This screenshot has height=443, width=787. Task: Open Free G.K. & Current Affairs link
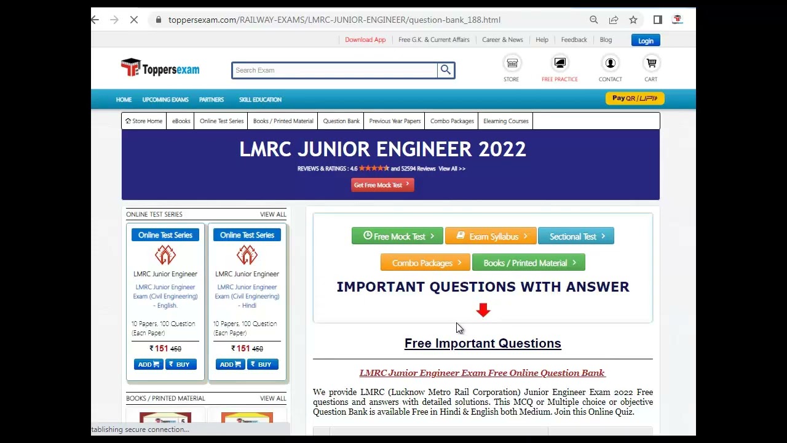434,39
